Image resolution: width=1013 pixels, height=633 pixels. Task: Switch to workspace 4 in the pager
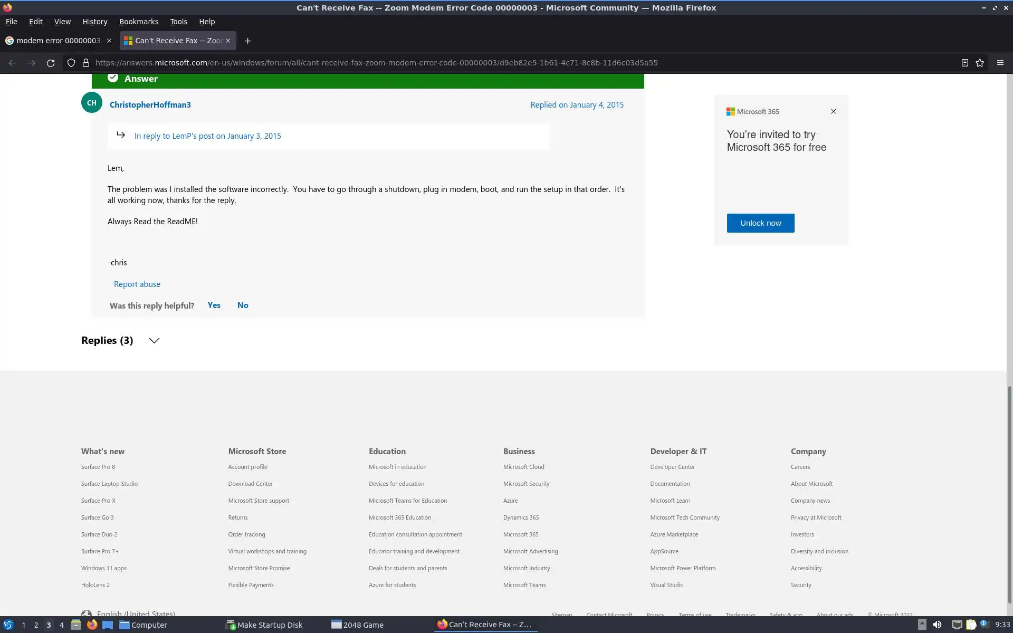coord(62,625)
